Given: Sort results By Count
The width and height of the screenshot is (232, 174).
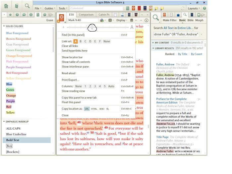Looking at the screenshot, I should tap(196, 54).
